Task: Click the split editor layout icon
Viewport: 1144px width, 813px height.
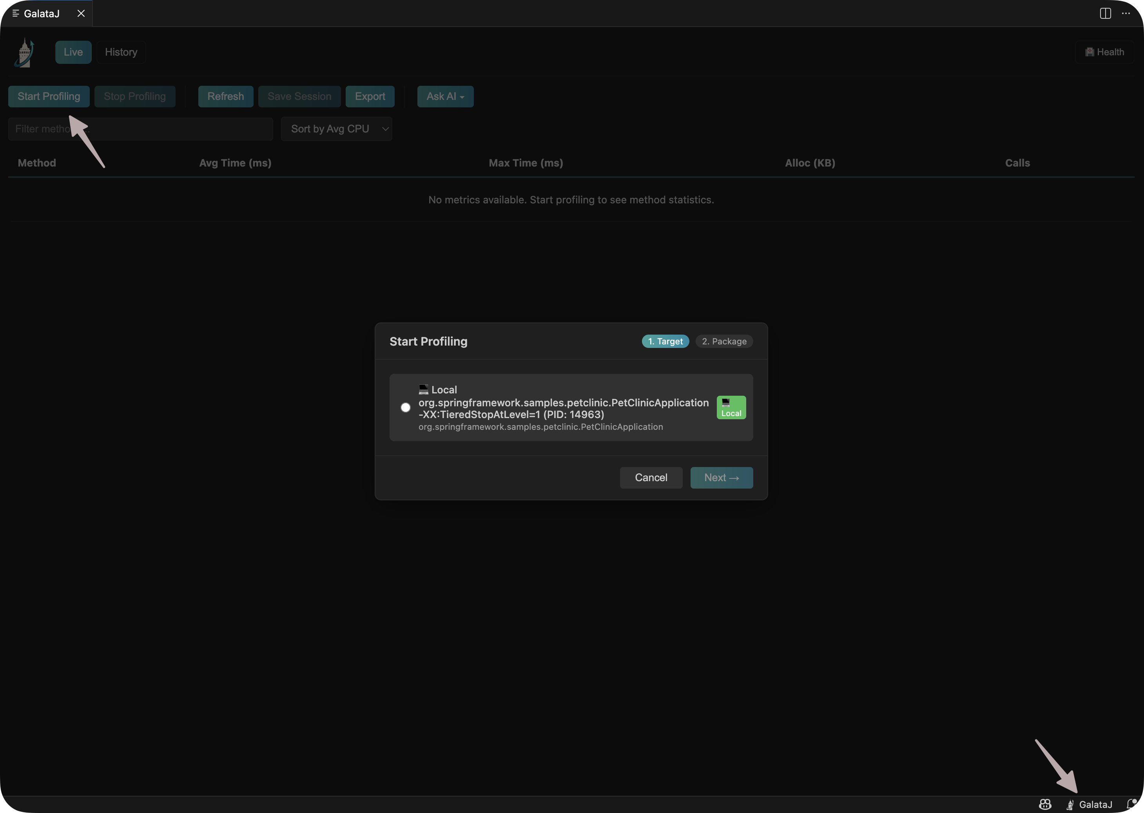Action: click(x=1105, y=13)
